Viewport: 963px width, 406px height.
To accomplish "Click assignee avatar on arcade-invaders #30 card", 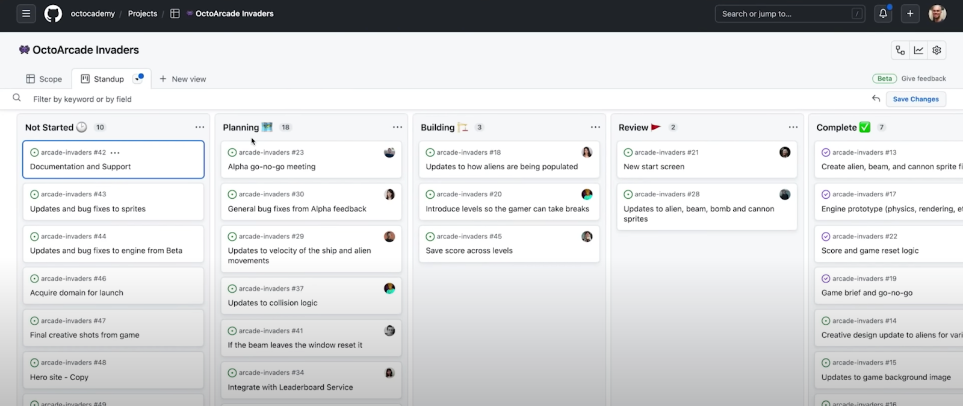I will (389, 195).
